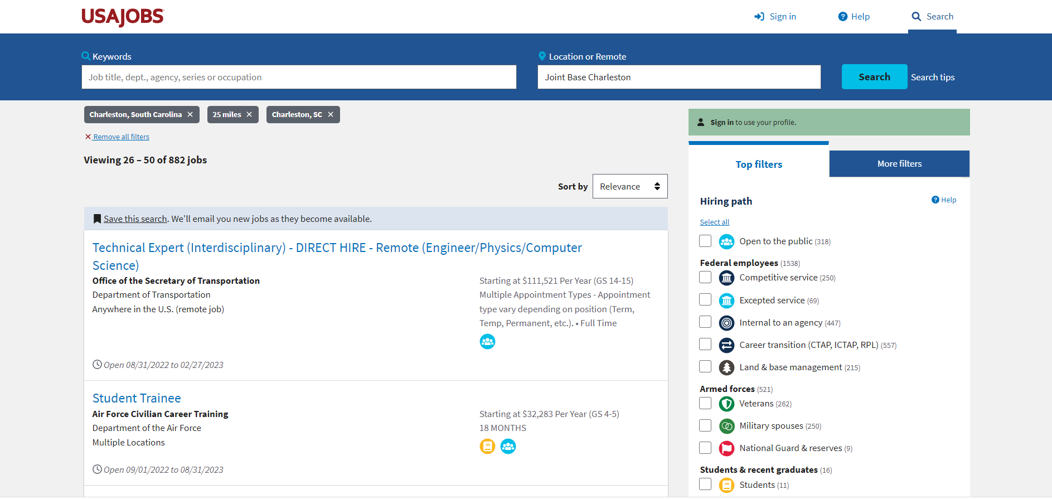Click Students & recent graduates heading
The image size is (1052, 499).
pos(759,469)
